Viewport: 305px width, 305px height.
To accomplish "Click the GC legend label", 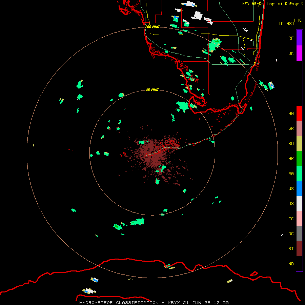I will pyautogui.click(x=291, y=233).
